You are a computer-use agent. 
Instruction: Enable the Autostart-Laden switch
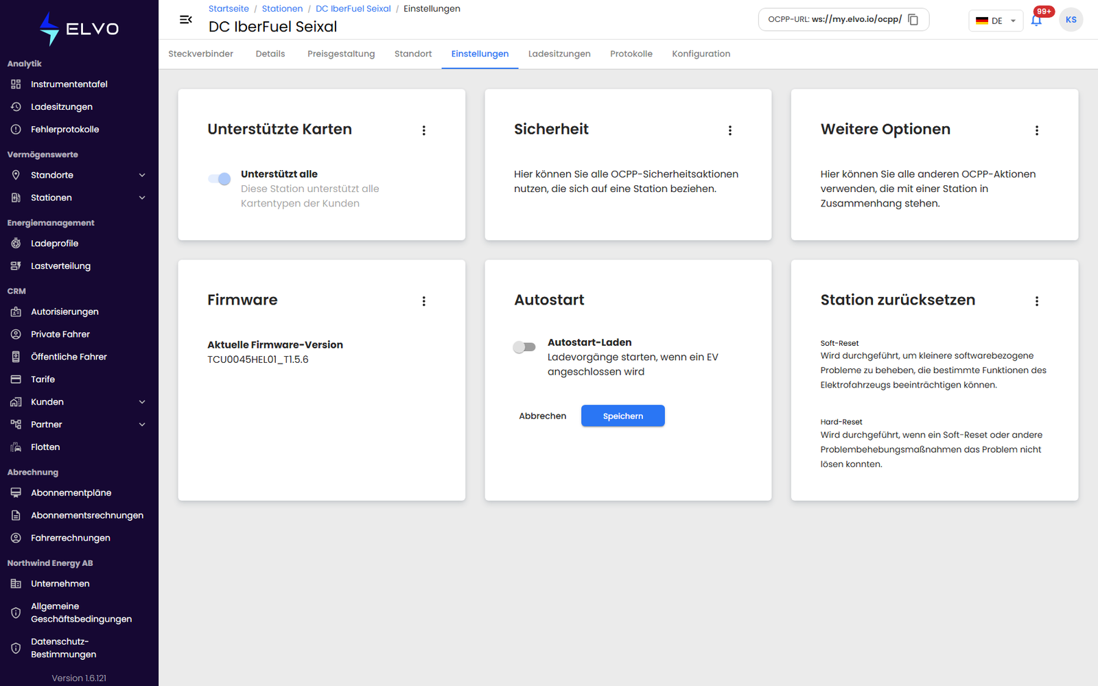pyautogui.click(x=524, y=347)
